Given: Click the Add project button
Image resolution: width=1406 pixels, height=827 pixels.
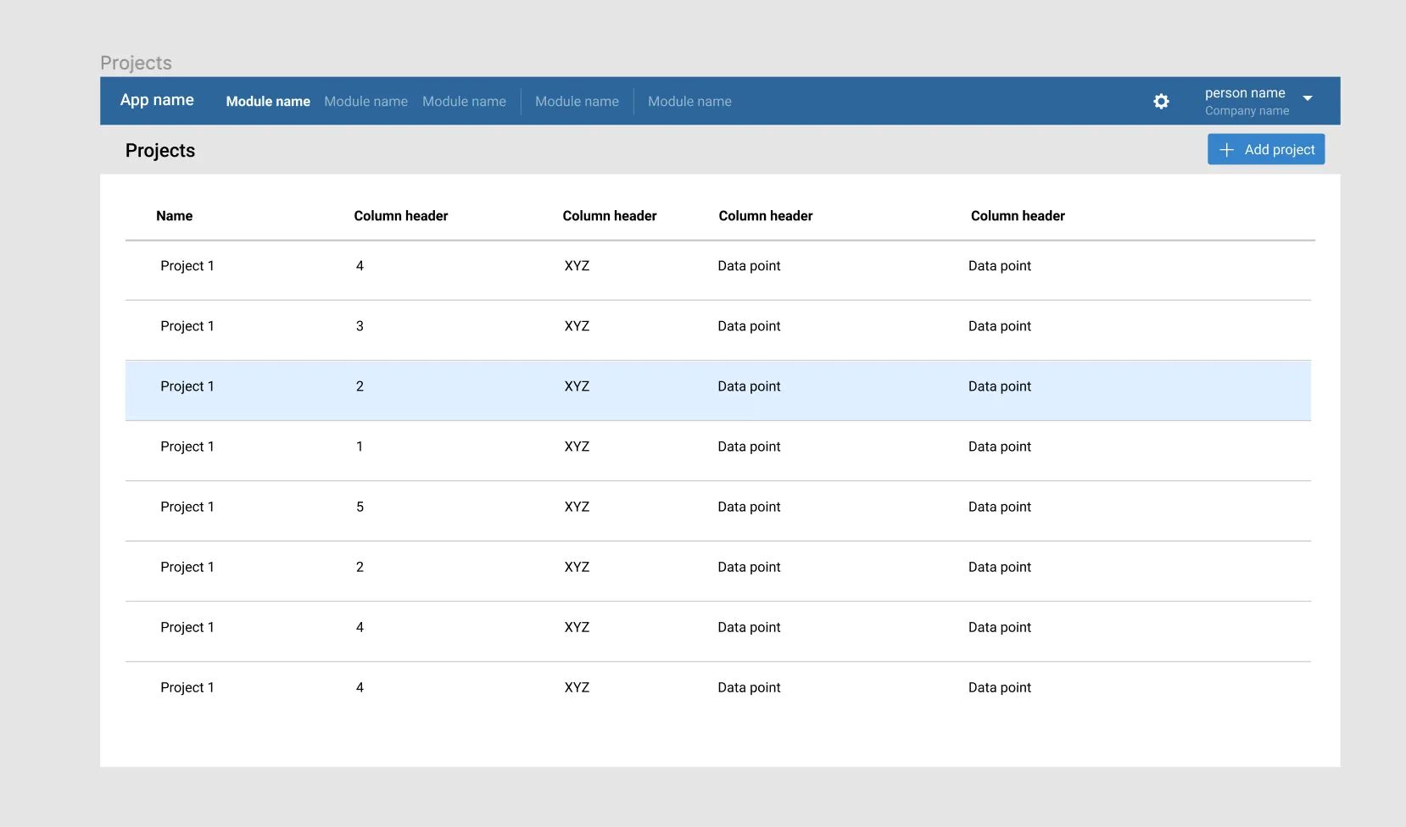Looking at the screenshot, I should coord(1266,149).
